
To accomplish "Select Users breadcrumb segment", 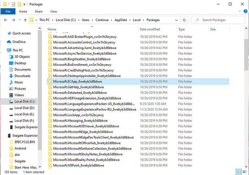I will [x=86, y=20].
